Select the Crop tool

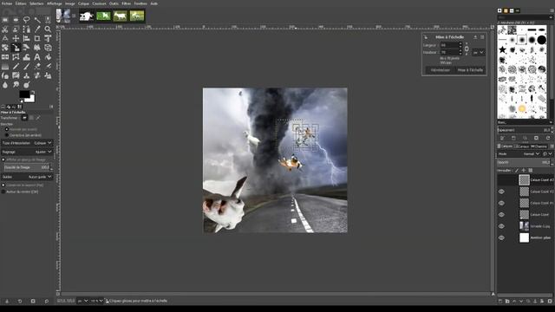coord(37,38)
